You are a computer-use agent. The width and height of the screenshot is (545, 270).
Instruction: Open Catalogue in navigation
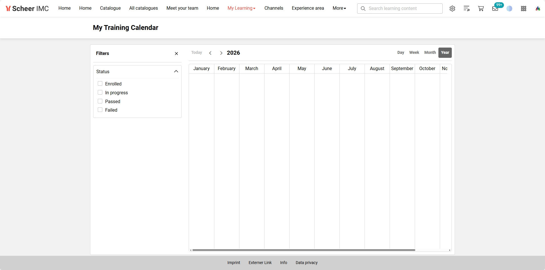(110, 8)
